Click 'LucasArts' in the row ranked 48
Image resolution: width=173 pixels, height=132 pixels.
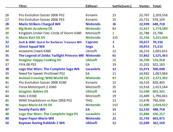pyautogui.click(x=93, y=114)
